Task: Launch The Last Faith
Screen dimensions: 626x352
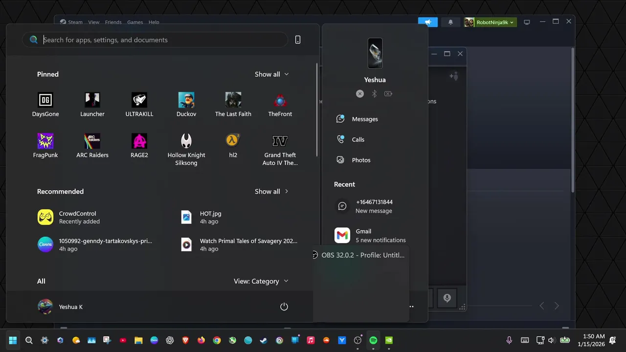Action: [233, 105]
